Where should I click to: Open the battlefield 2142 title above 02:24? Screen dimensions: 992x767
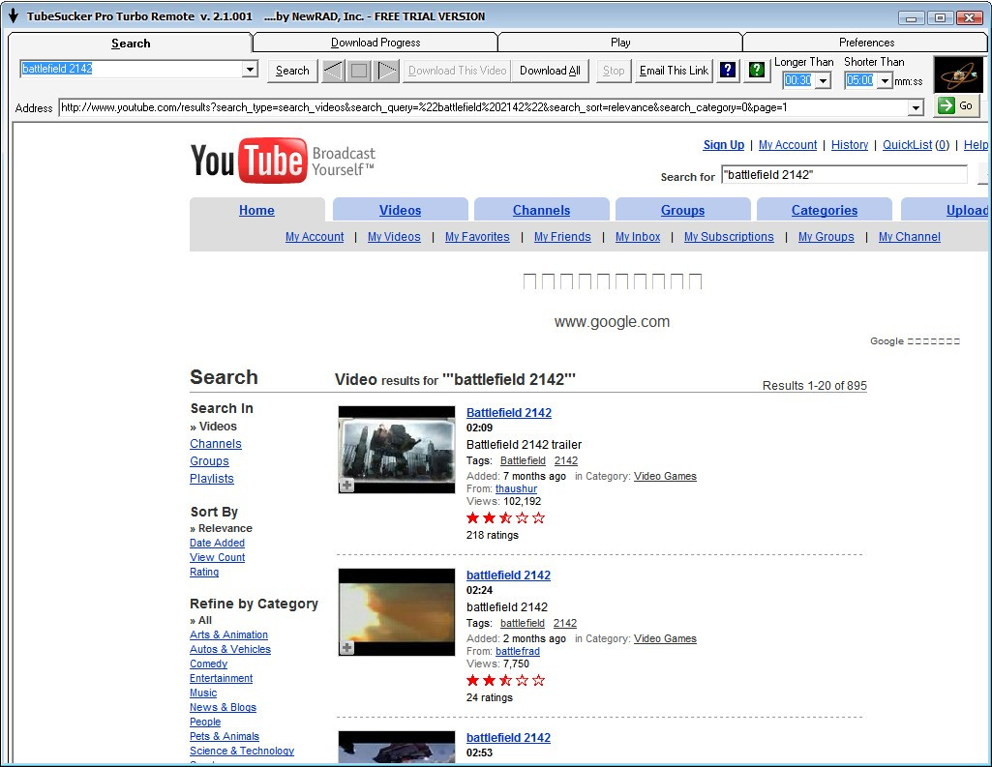508,575
